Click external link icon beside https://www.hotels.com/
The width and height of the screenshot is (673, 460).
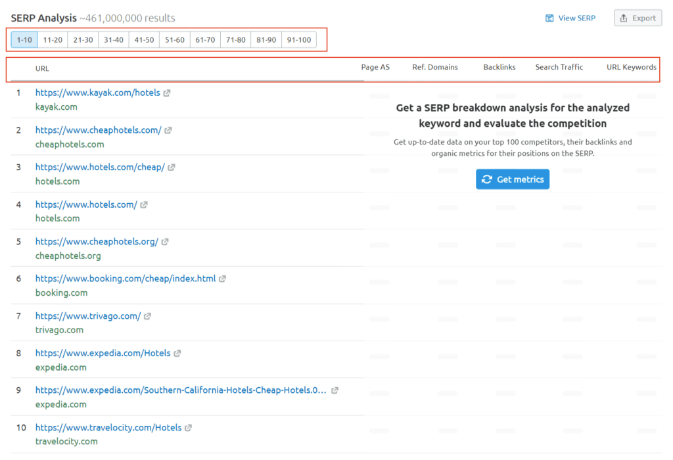(x=144, y=205)
